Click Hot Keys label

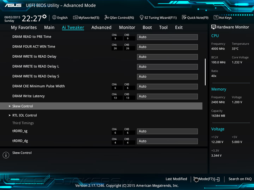tap(225, 18)
